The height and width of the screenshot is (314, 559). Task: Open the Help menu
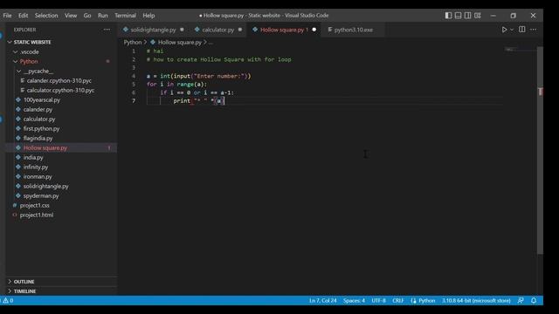pos(148,16)
